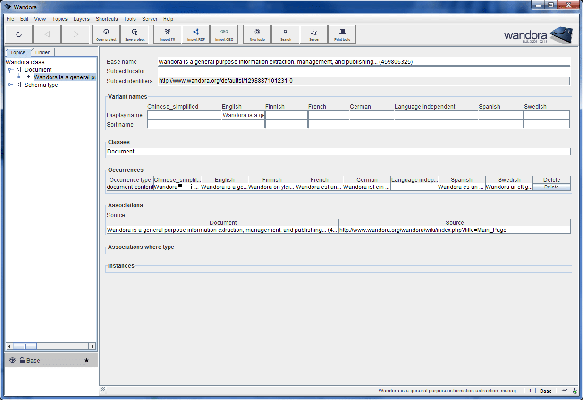Collapse the Document tree node
The width and height of the screenshot is (583, 400).
[9, 70]
